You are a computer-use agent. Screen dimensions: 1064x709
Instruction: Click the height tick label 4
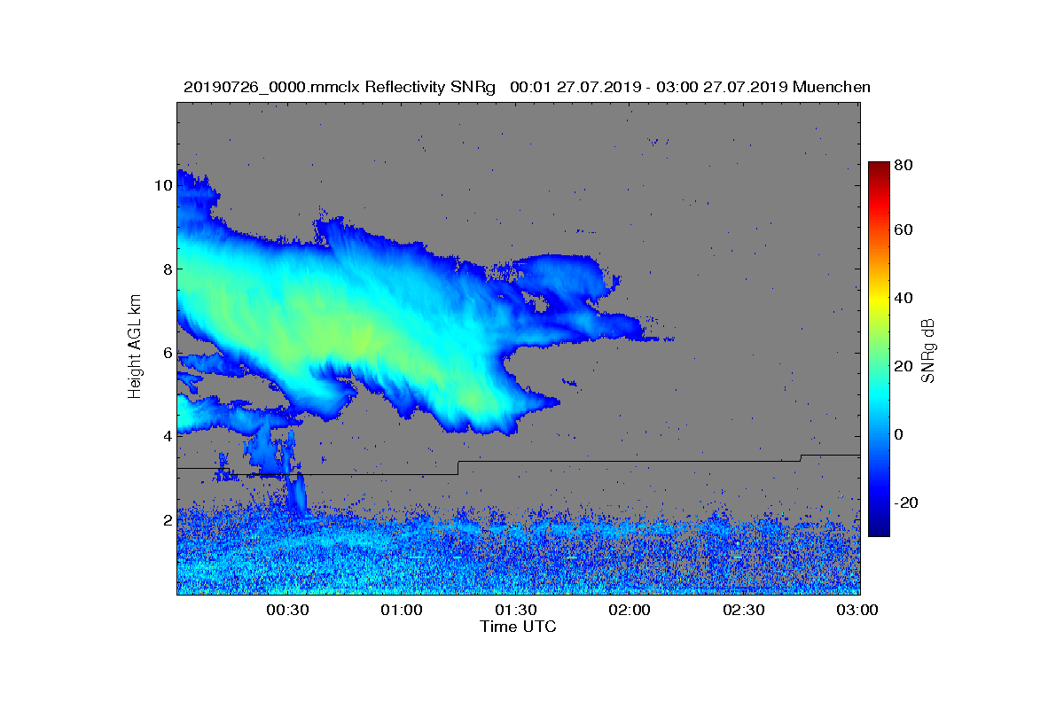click(166, 436)
